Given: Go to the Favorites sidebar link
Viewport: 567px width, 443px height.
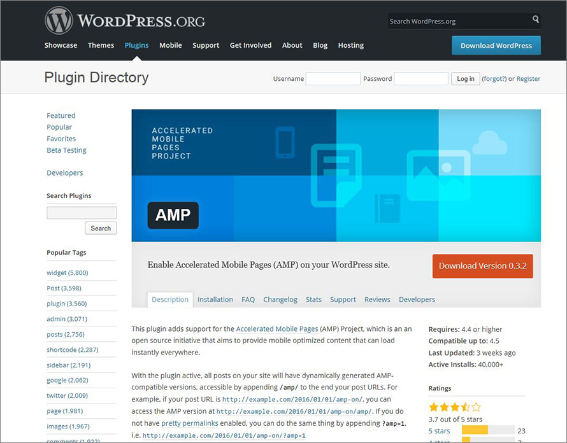Looking at the screenshot, I should coord(61,138).
